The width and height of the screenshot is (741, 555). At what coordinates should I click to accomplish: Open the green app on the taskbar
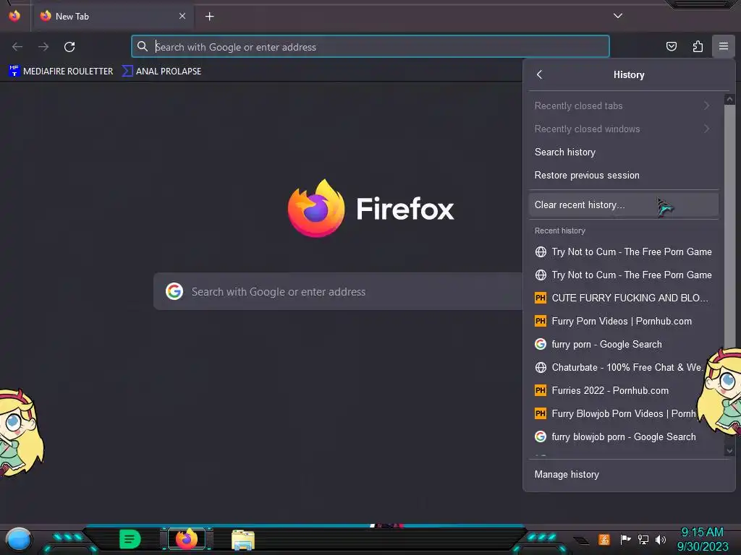click(x=130, y=539)
